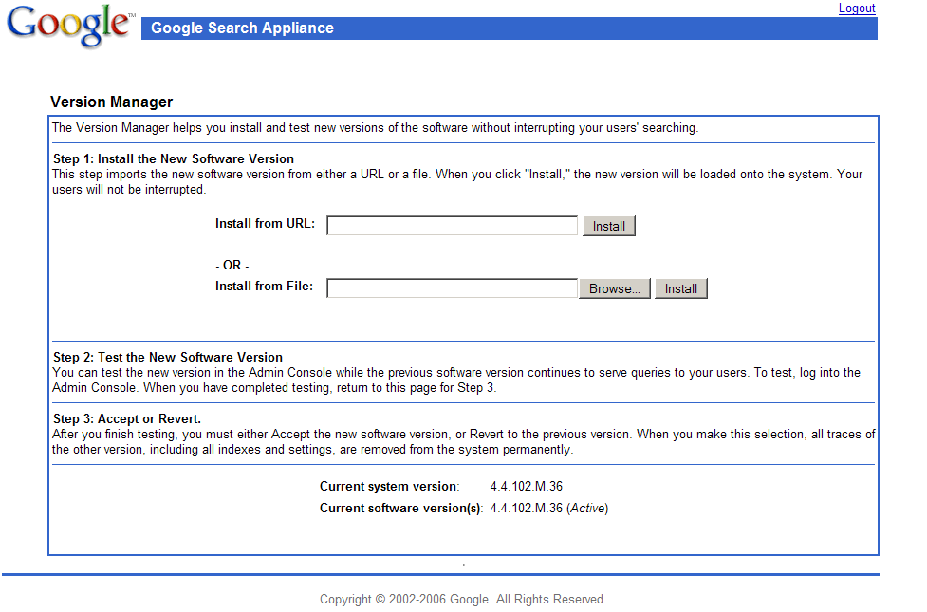Click the Current system version label
This screenshot has width=927, height=612.
(390, 486)
